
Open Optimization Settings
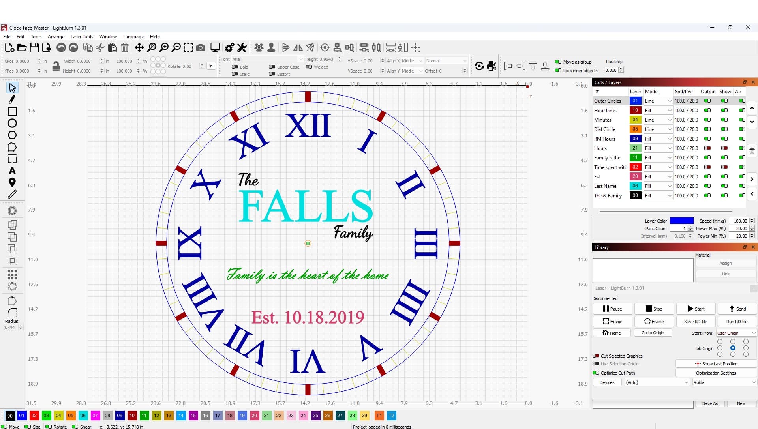coord(716,373)
